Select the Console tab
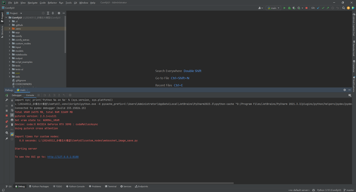Screen dimensions: 356x192 click(x=30, y=95)
